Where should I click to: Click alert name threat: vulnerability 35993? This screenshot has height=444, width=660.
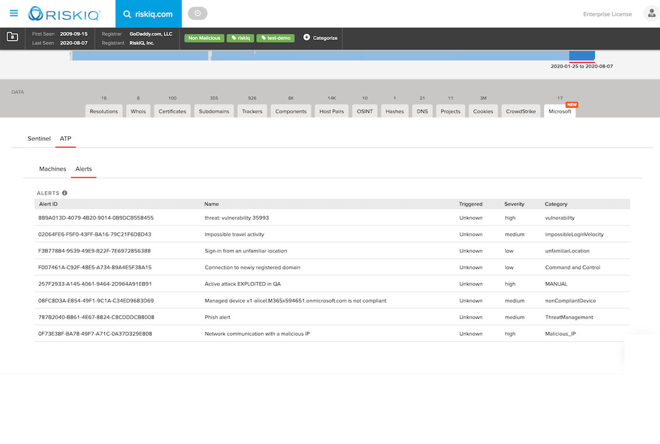click(237, 218)
